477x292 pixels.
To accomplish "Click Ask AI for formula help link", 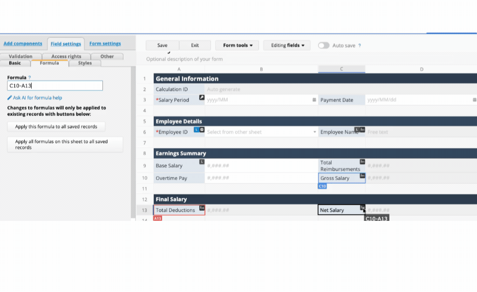I will click(37, 98).
